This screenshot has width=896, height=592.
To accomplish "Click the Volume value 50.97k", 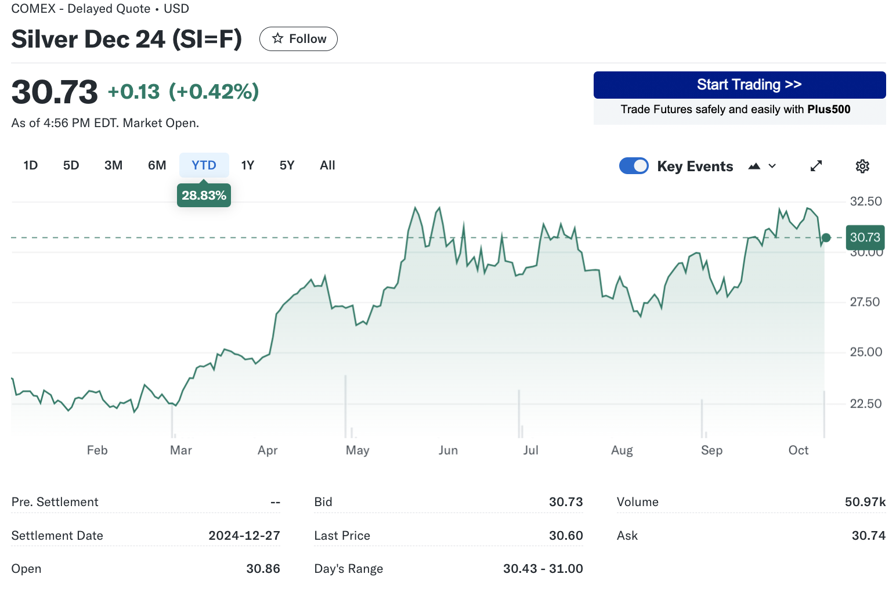I will click(x=865, y=502).
